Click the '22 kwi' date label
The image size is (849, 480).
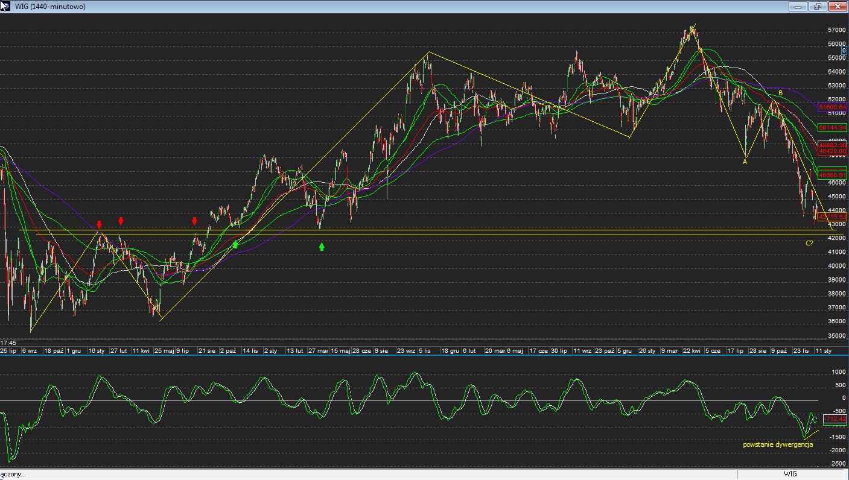click(692, 350)
